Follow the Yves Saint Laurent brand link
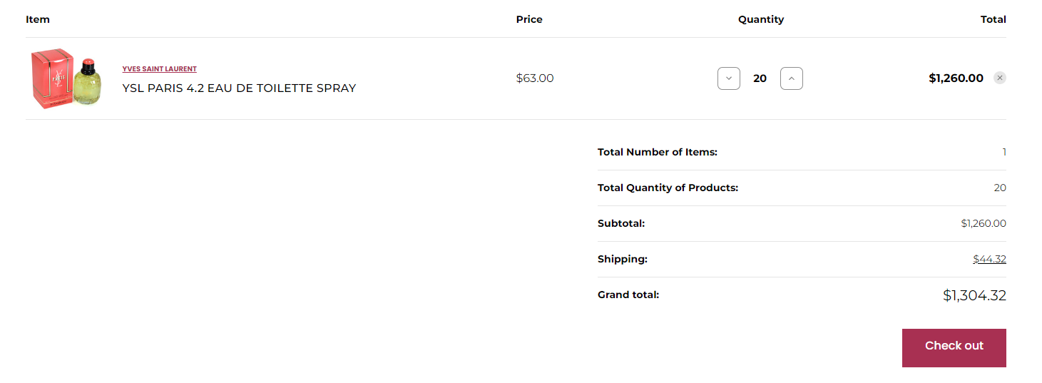The height and width of the screenshot is (383, 1042). [159, 69]
